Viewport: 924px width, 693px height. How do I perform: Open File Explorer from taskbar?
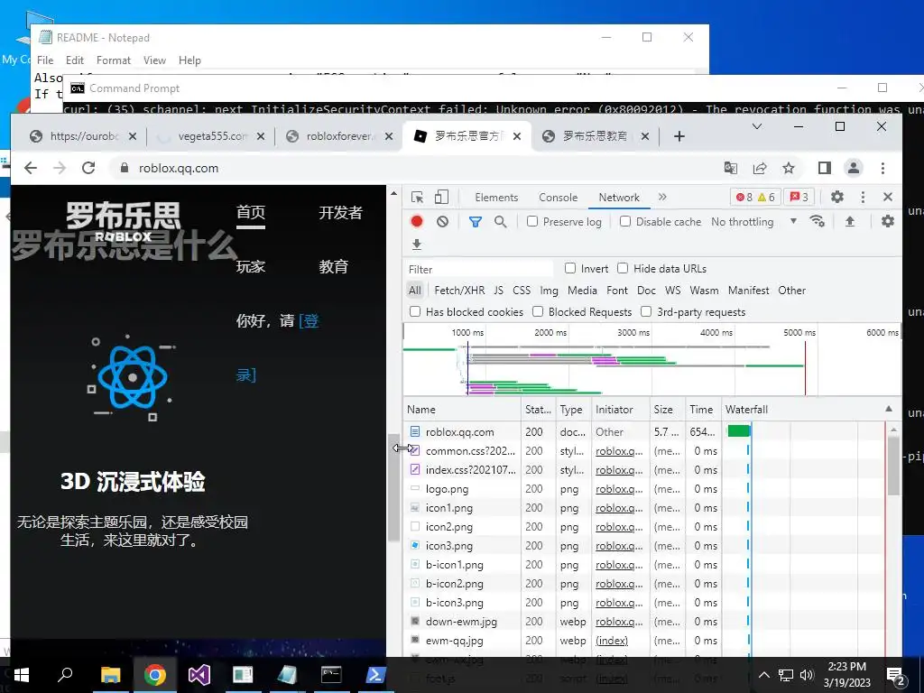tap(110, 675)
